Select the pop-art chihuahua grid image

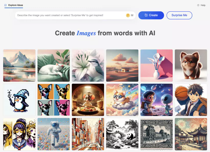pyautogui.click(x=54, y=100)
